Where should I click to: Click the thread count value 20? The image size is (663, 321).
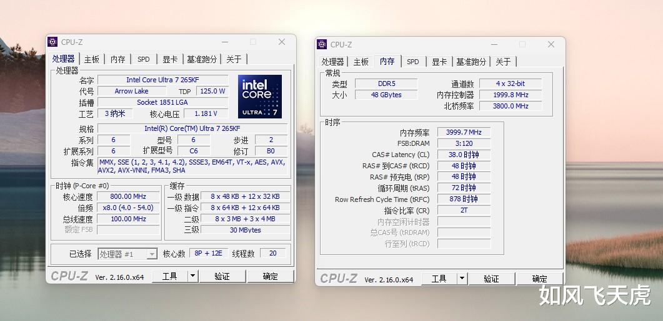272,253
